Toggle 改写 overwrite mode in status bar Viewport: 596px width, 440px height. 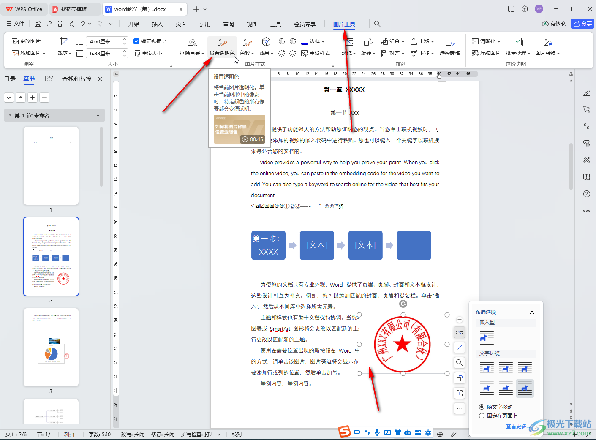point(133,434)
